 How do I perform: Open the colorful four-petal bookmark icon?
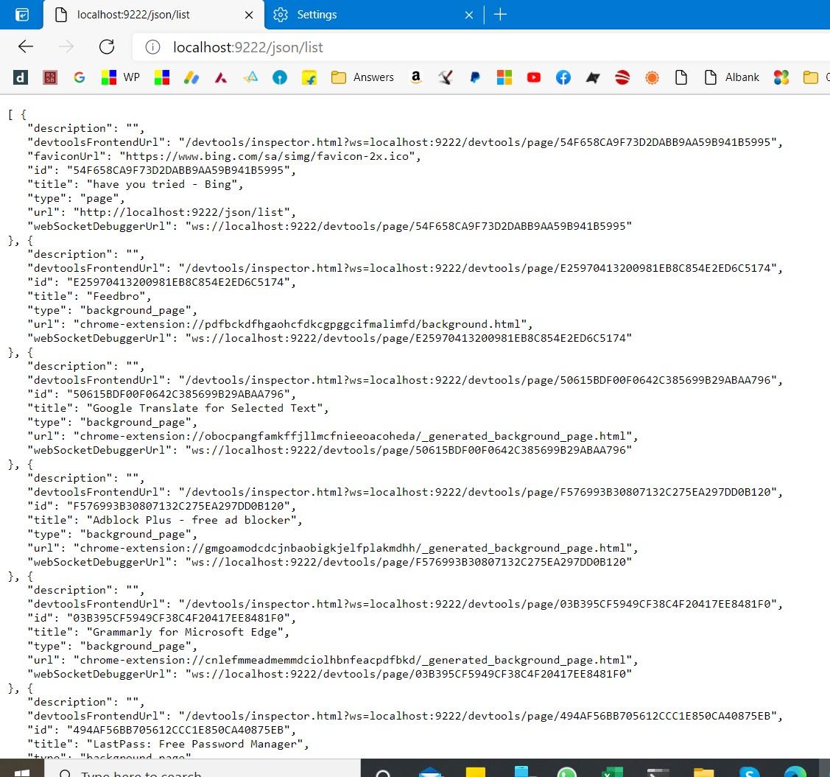point(781,78)
